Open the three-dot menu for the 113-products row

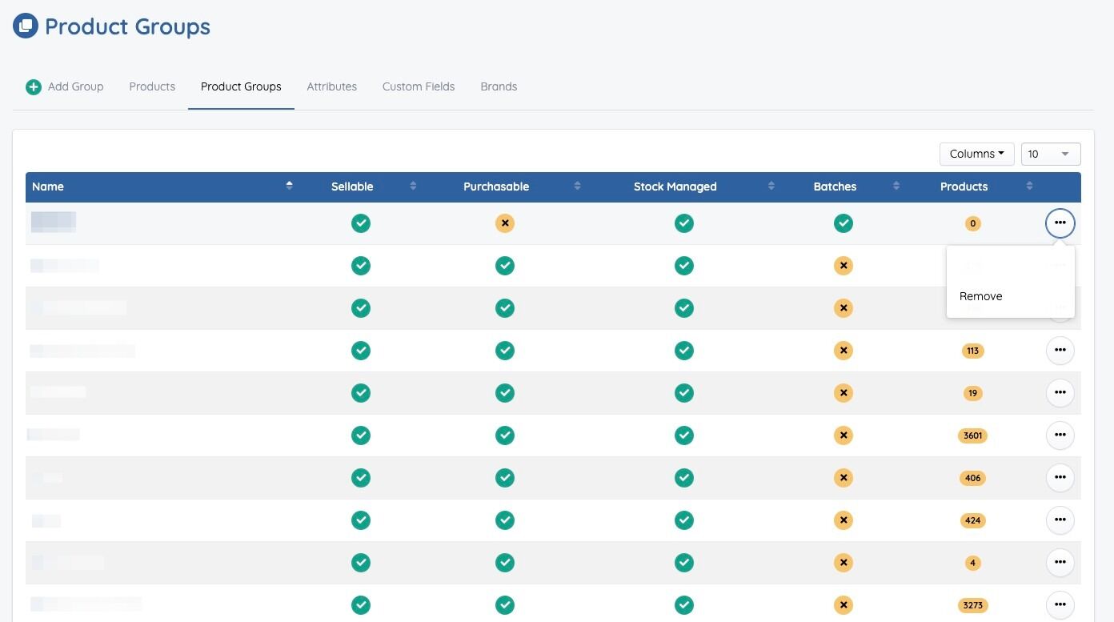pos(1060,351)
